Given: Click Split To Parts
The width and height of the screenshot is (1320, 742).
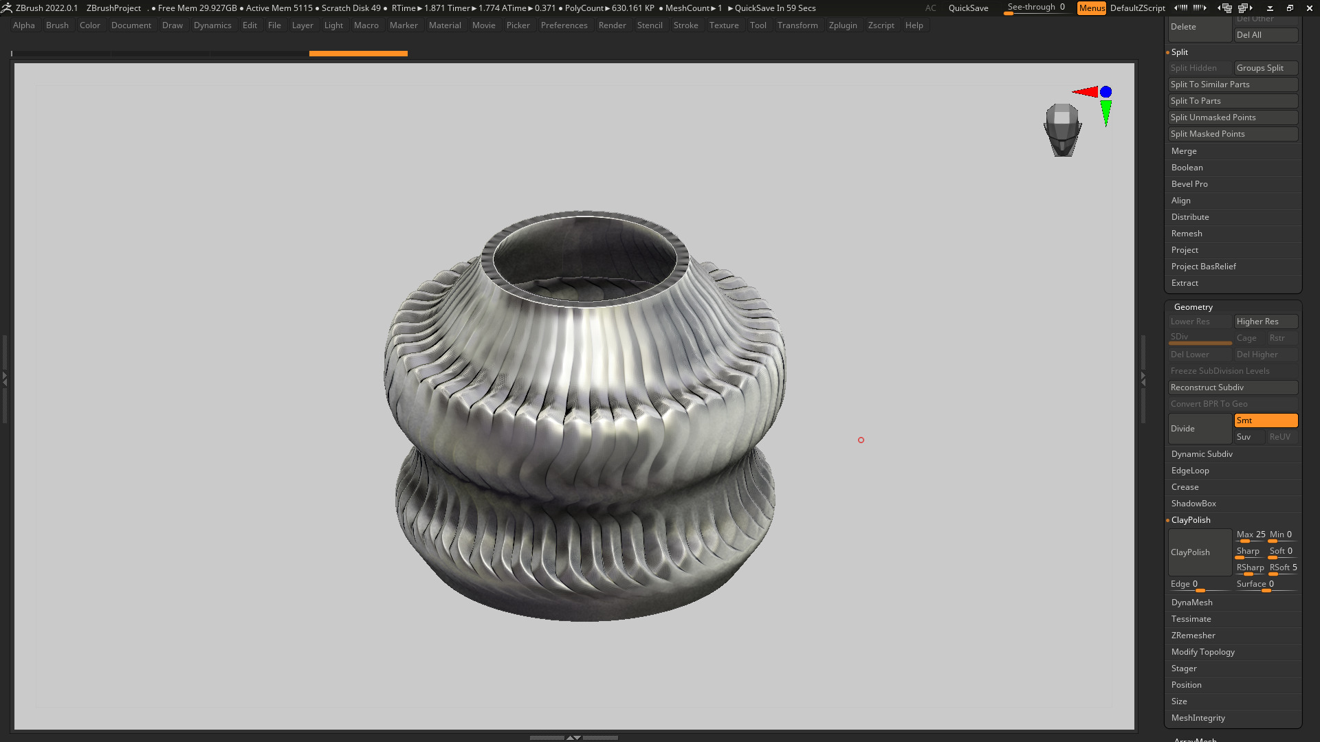Looking at the screenshot, I should (1233, 101).
